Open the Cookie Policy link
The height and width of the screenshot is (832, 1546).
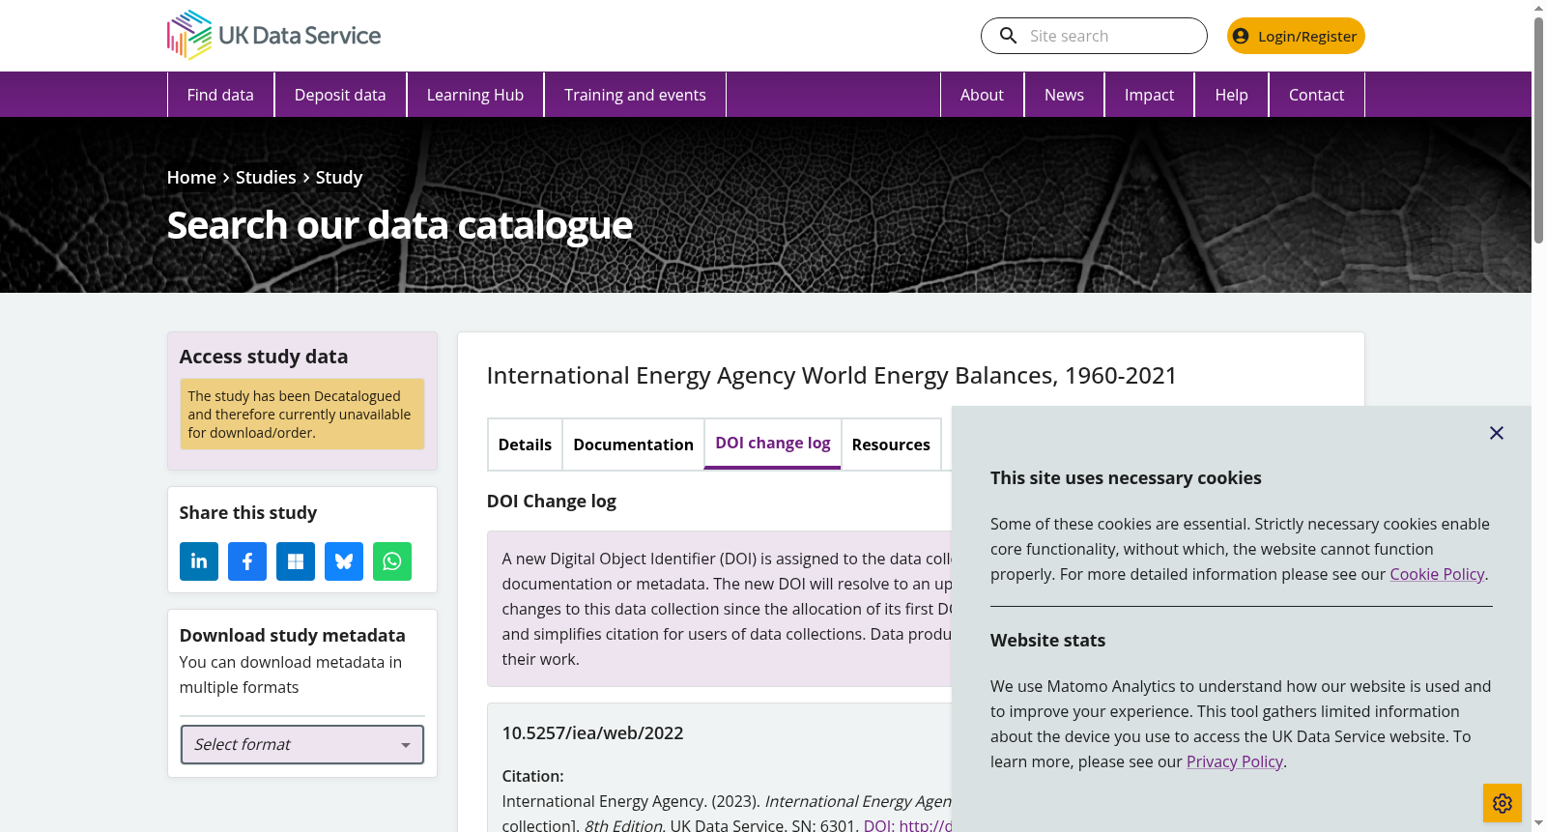[x=1437, y=574]
